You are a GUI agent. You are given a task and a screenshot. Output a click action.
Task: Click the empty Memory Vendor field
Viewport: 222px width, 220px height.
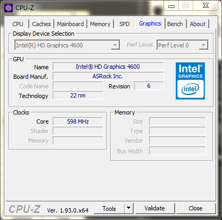click(x=177, y=141)
